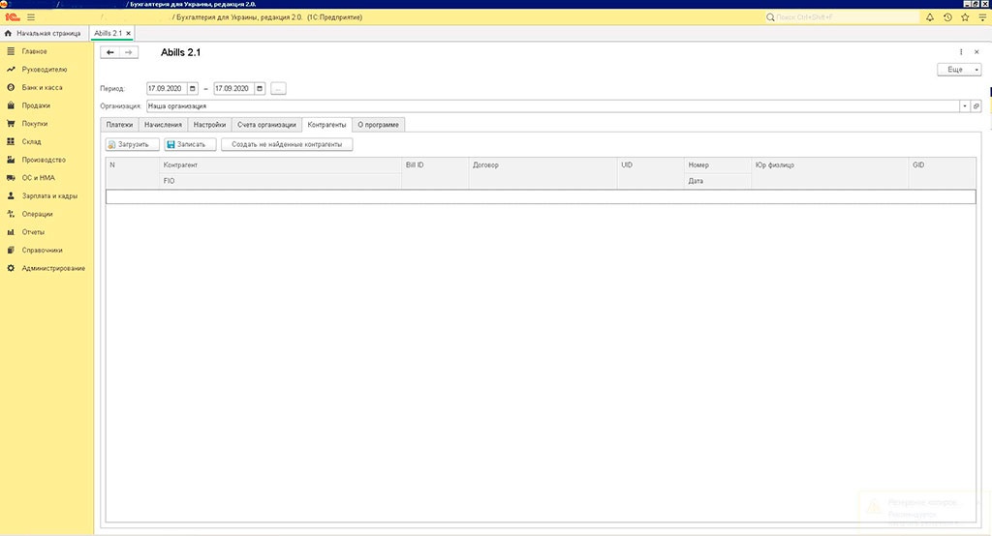Viewport: 992px width, 536px height.
Task: Open the favorites star icon
Action: click(x=964, y=17)
